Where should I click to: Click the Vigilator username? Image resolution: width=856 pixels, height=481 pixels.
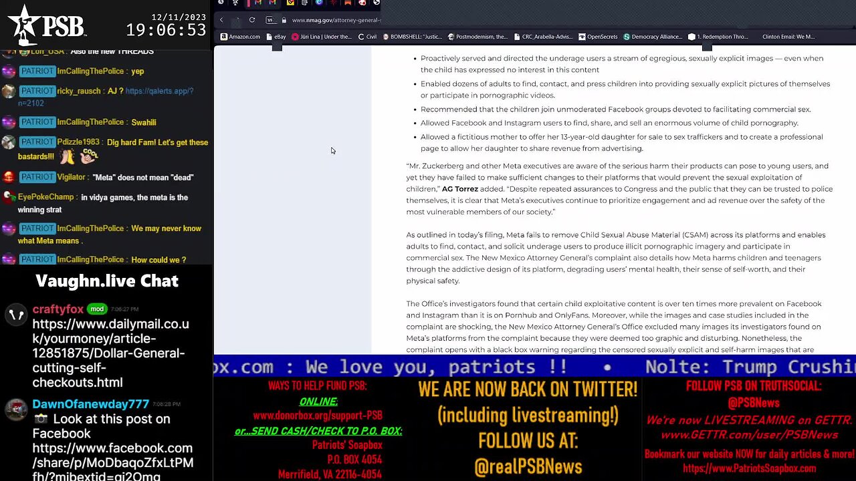(71, 177)
